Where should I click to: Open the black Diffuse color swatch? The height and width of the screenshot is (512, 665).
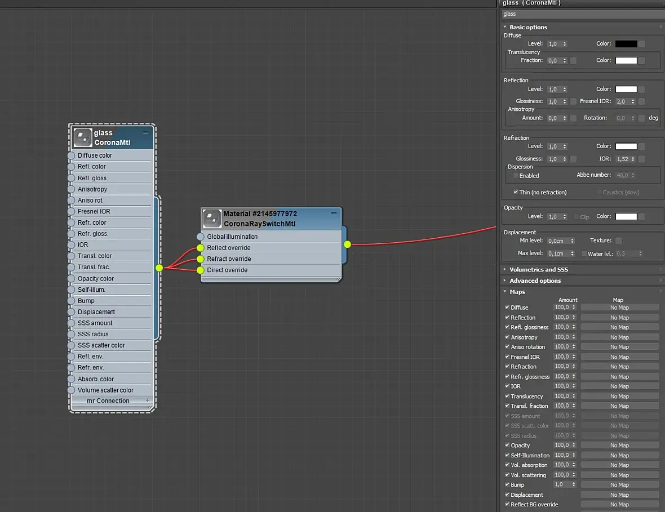(x=626, y=44)
